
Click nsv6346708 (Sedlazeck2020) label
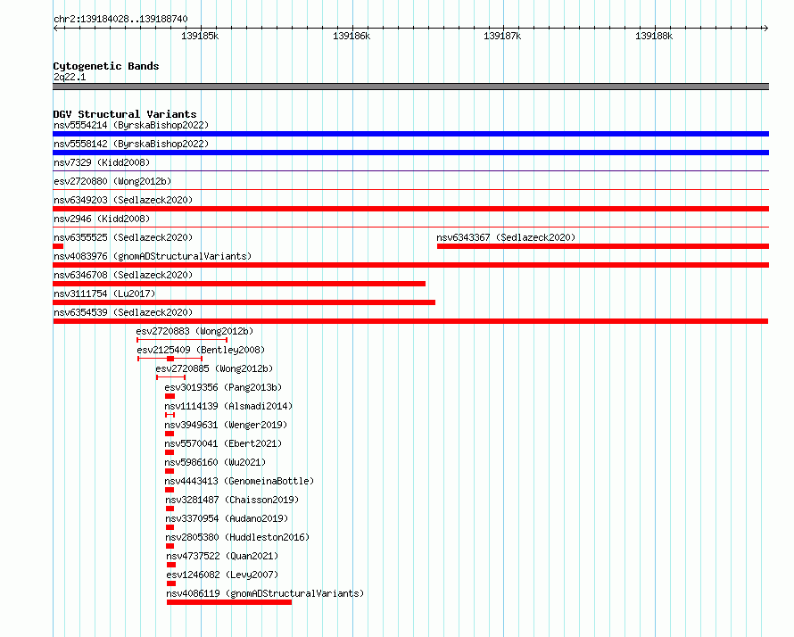pyautogui.click(x=123, y=275)
